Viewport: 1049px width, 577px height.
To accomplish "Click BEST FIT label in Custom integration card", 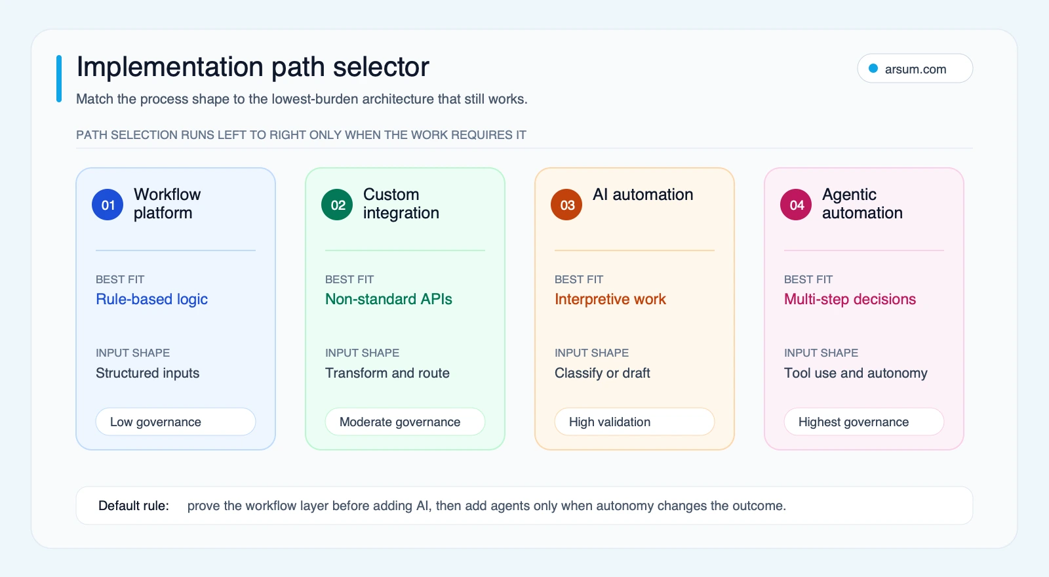I will tap(349, 279).
